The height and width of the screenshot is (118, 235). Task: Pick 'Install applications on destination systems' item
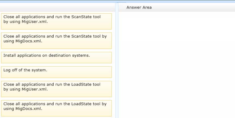pos(56,57)
